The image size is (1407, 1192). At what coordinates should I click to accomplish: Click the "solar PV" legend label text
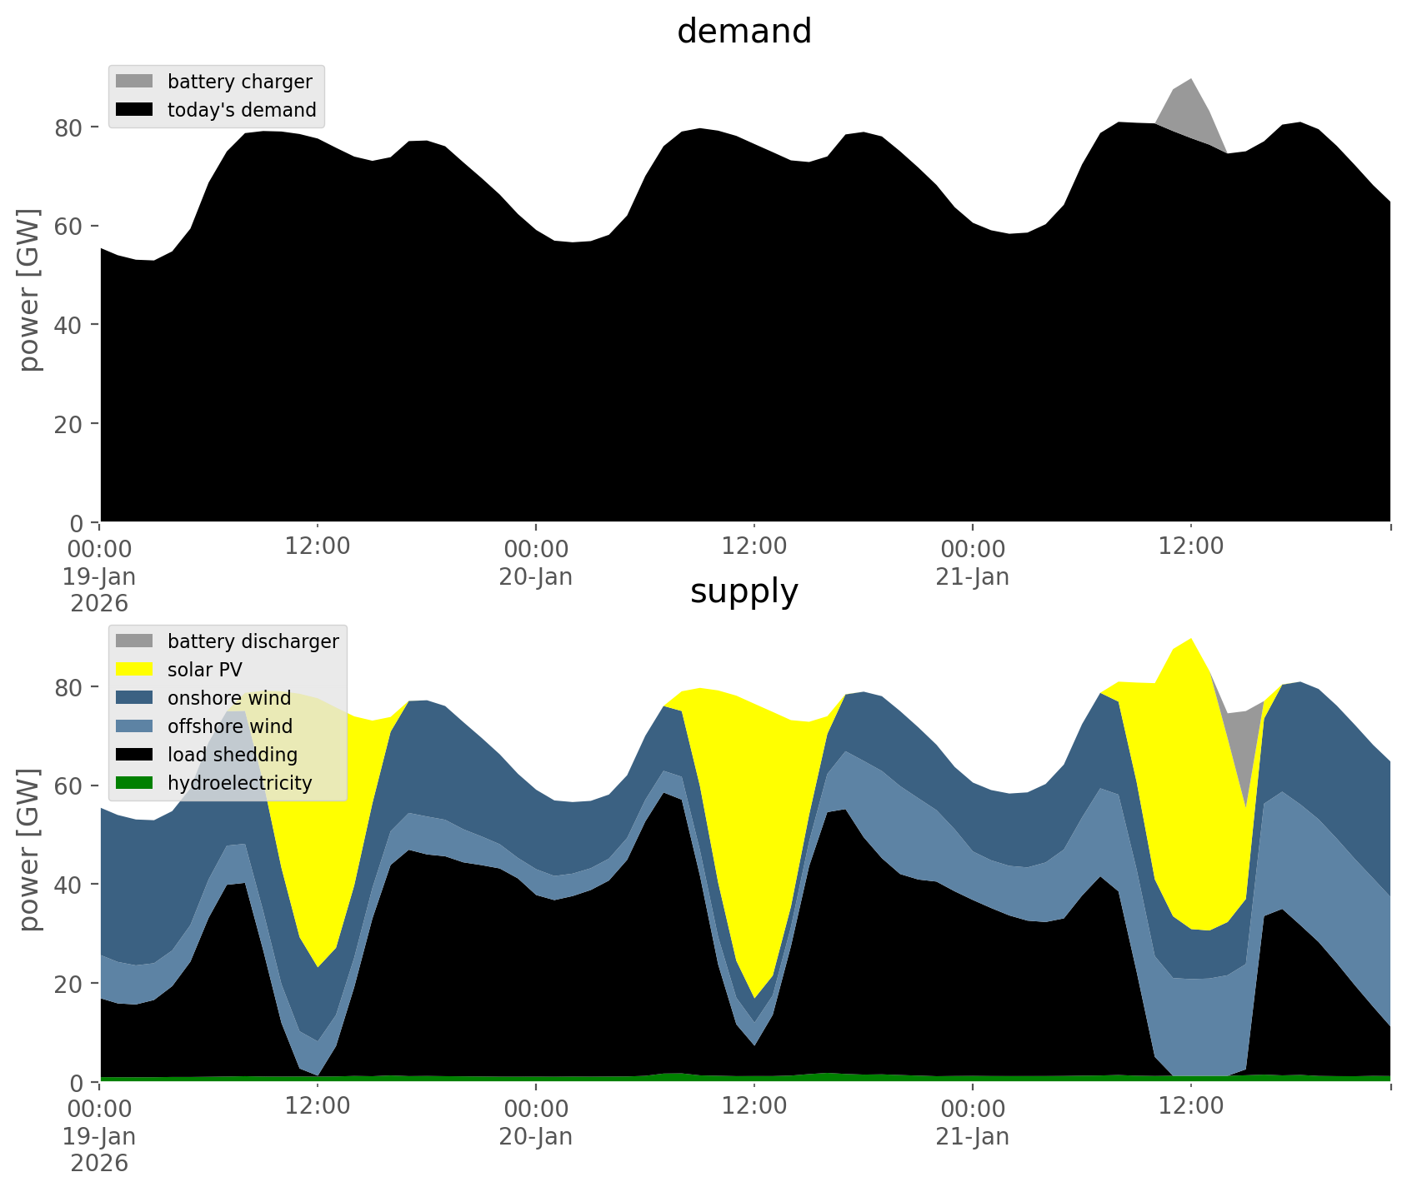(204, 670)
